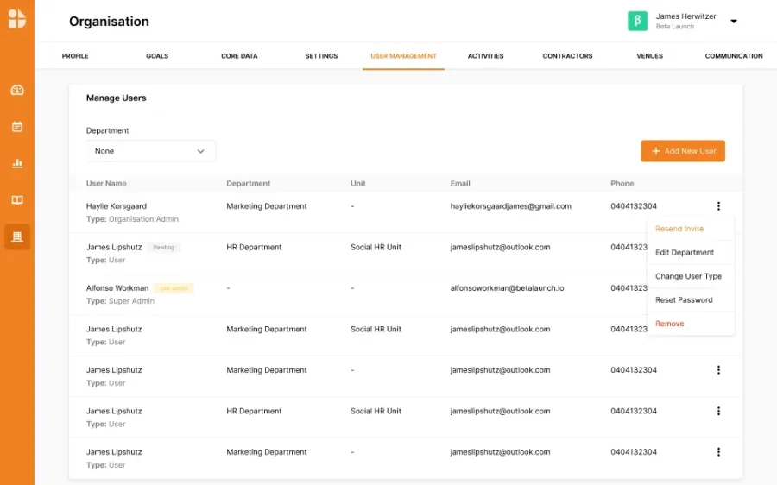Image resolution: width=777 pixels, height=485 pixels.
Task: Click the green Beta Launch avatar
Action: click(637, 21)
